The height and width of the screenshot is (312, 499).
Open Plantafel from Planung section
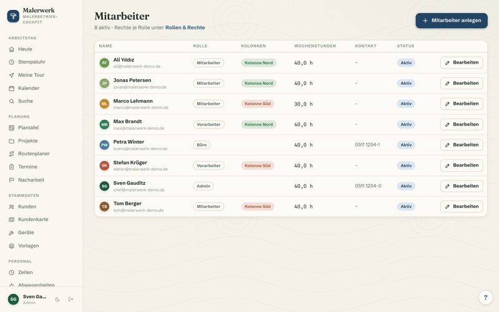pos(41,128)
